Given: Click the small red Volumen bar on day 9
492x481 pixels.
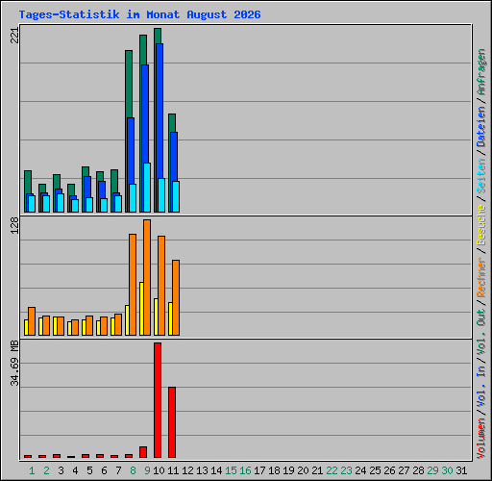Looking at the screenshot, I should [x=143, y=452].
